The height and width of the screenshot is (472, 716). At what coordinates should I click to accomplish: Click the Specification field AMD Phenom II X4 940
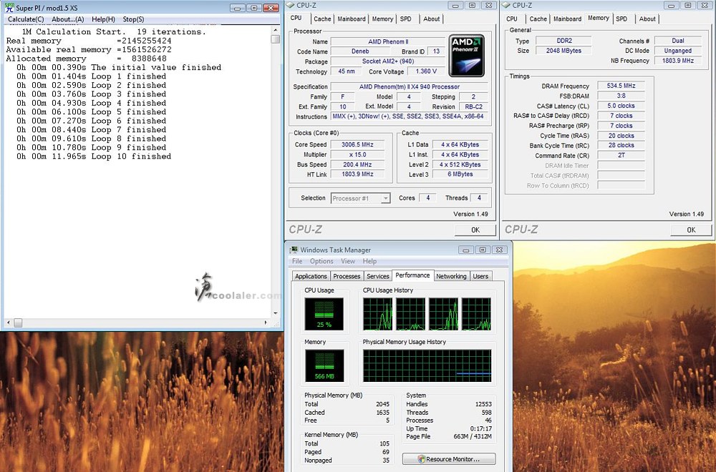point(410,87)
